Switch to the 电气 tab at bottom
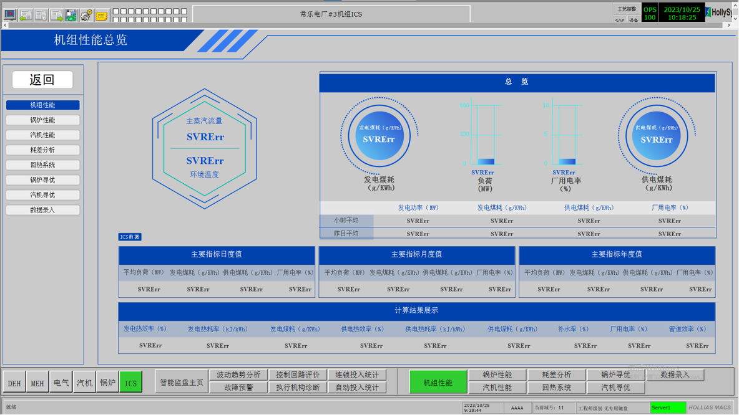 pyautogui.click(x=61, y=383)
